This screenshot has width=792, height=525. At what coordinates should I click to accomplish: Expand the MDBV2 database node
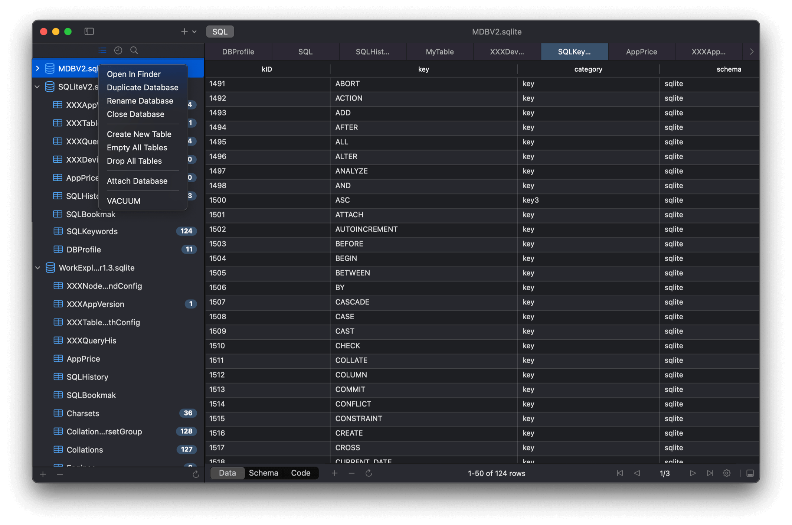(x=37, y=68)
